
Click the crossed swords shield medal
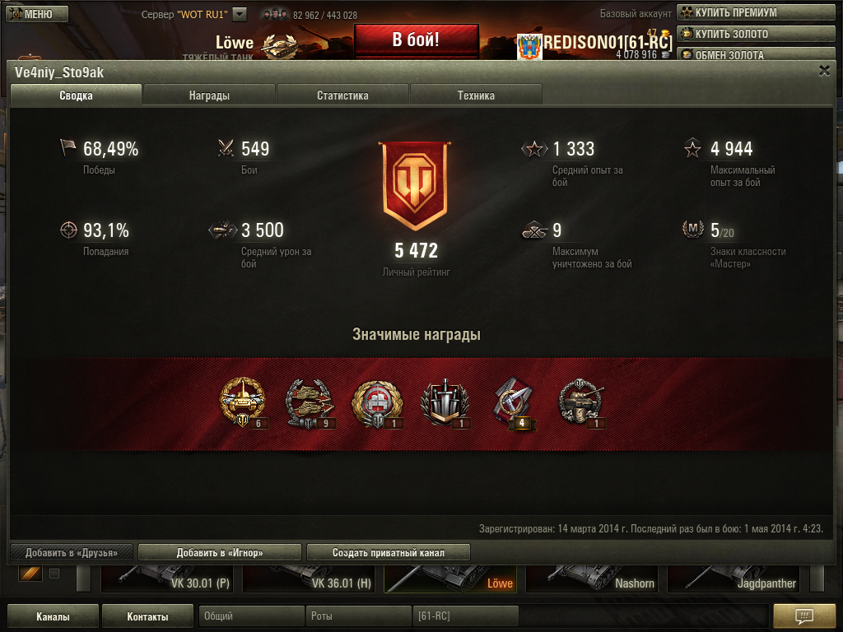[445, 402]
